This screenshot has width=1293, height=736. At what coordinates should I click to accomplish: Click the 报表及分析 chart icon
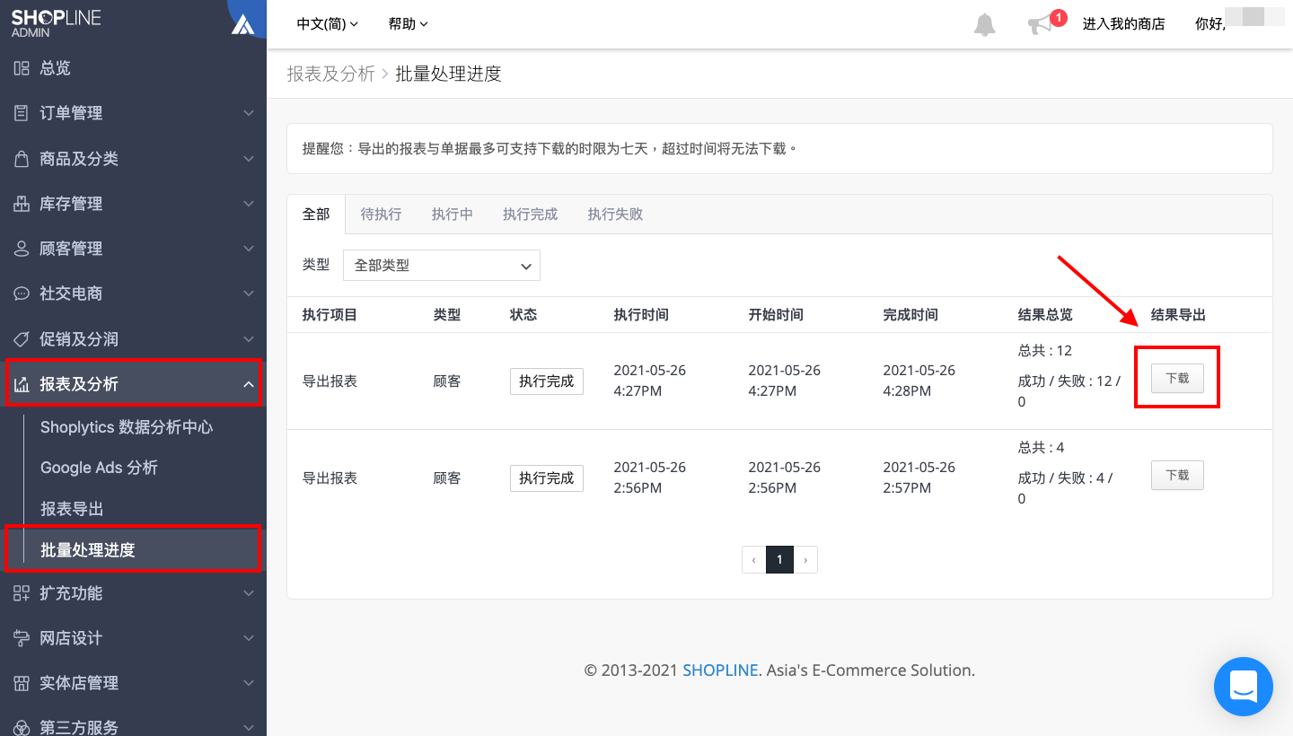22,384
